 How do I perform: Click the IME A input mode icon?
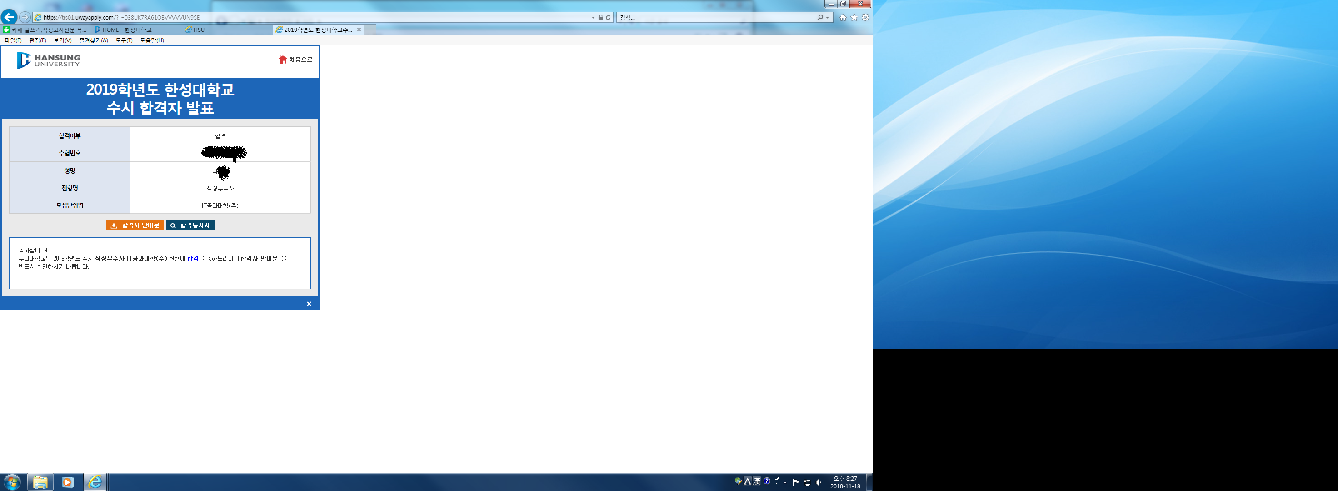(748, 481)
